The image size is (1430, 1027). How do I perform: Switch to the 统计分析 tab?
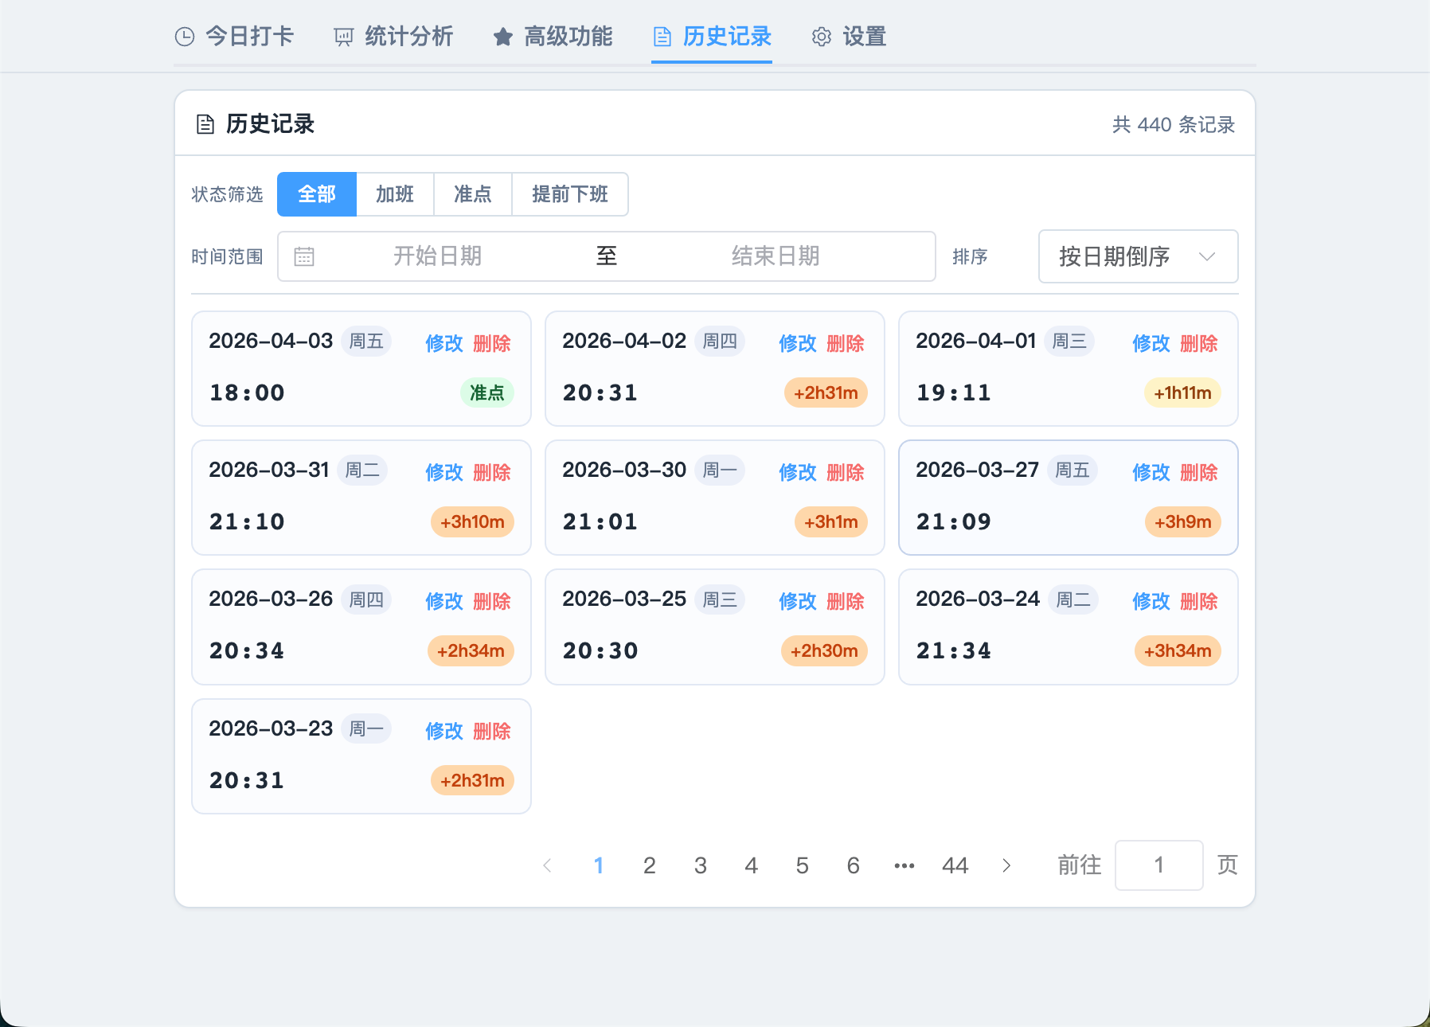[408, 37]
